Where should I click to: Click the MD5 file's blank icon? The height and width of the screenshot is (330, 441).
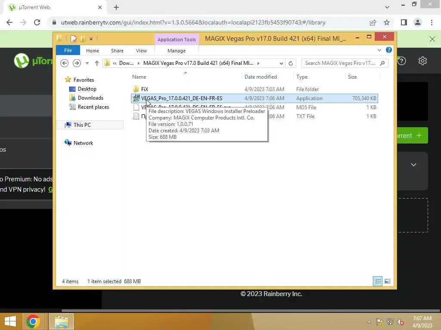(136, 107)
